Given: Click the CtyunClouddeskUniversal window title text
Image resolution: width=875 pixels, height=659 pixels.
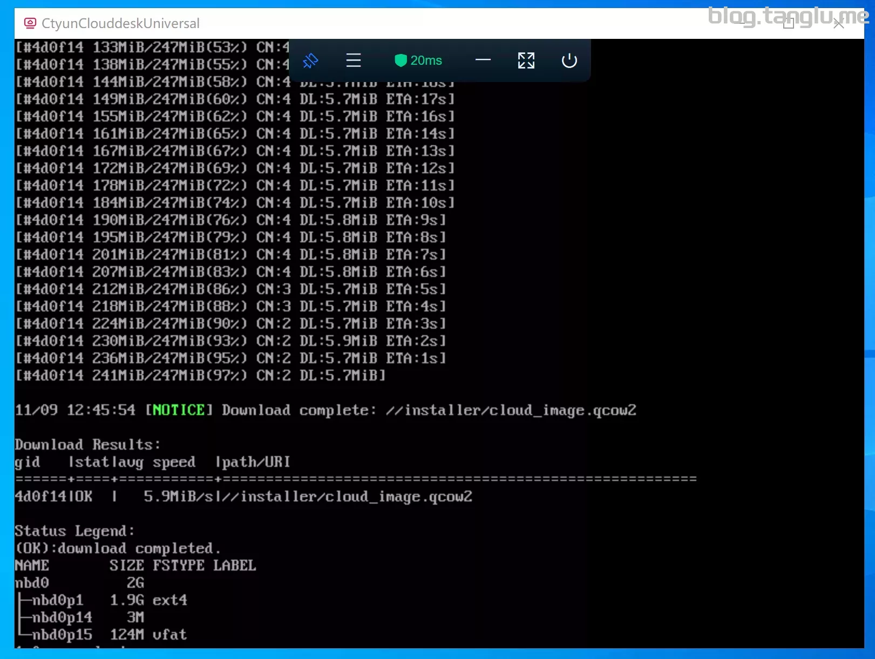Looking at the screenshot, I should 120,23.
